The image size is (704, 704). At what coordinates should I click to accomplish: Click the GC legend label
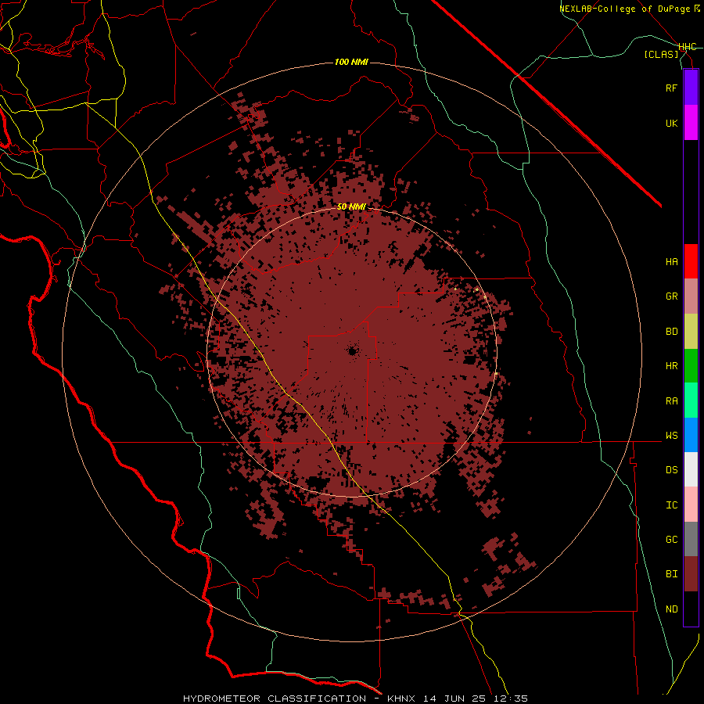pos(671,540)
